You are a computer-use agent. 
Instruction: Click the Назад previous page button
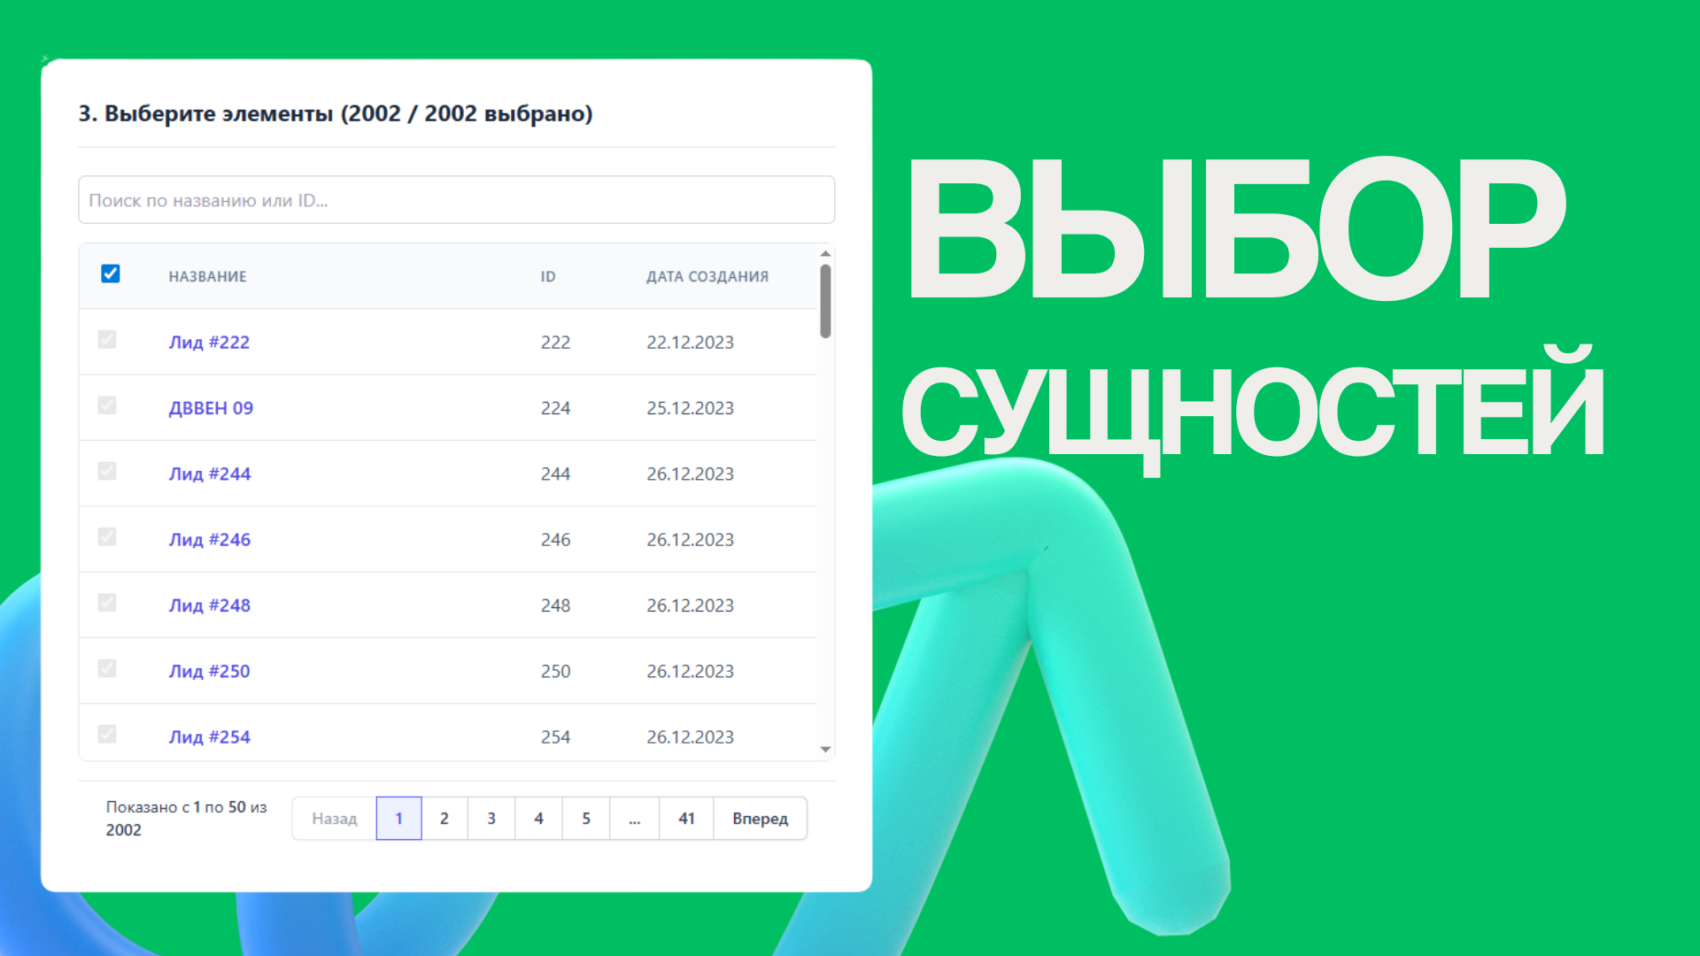click(334, 819)
